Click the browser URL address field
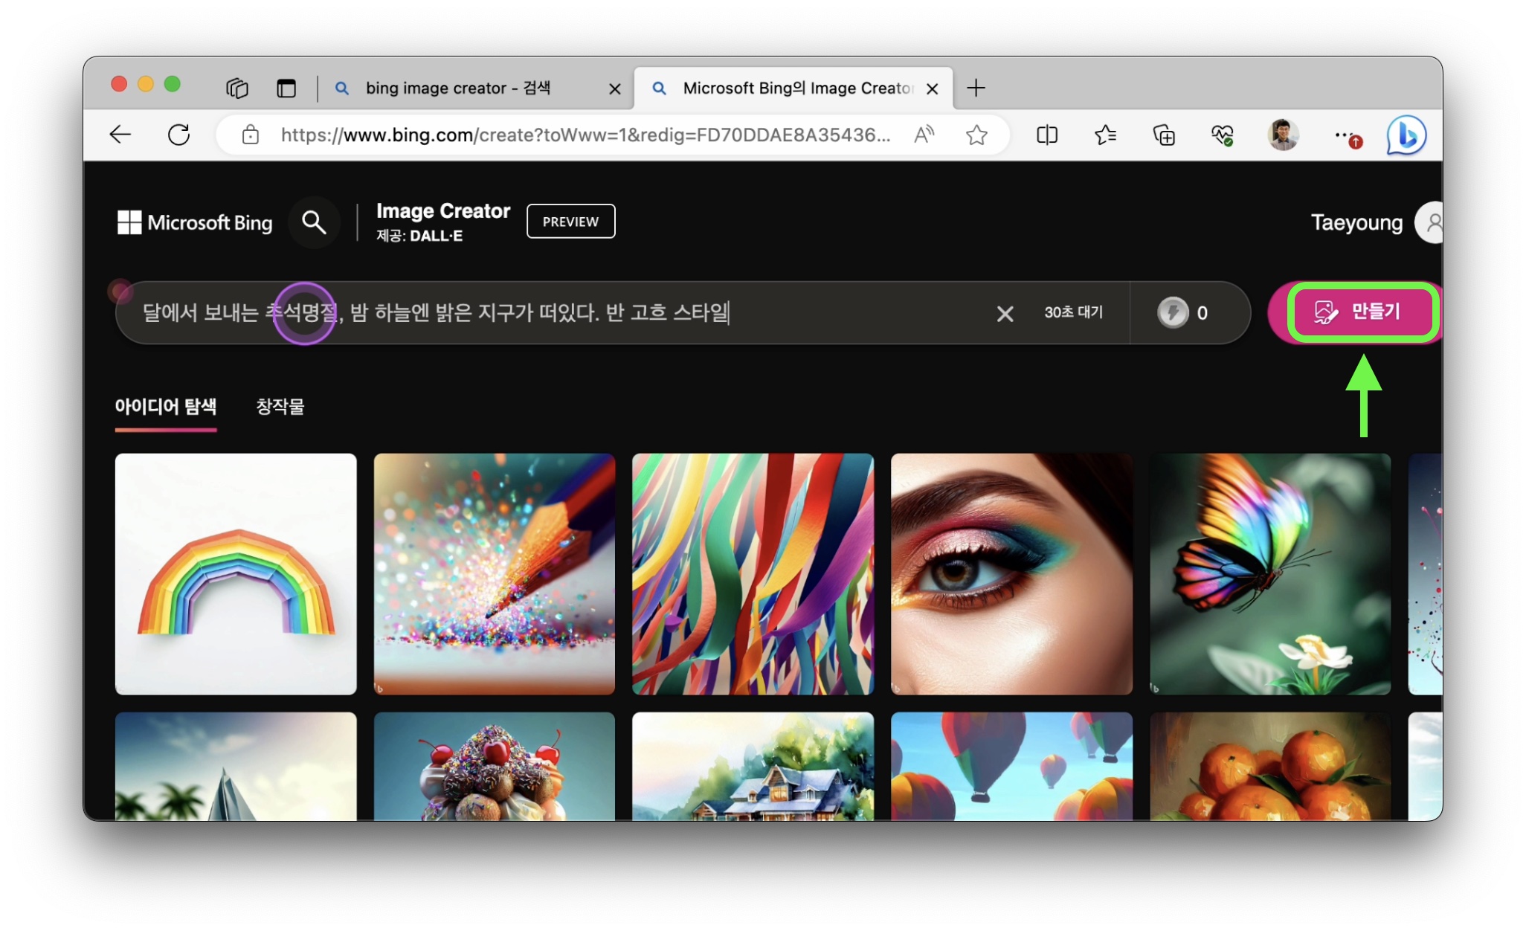This screenshot has height=931, width=1526. click(x=585, y=135)
